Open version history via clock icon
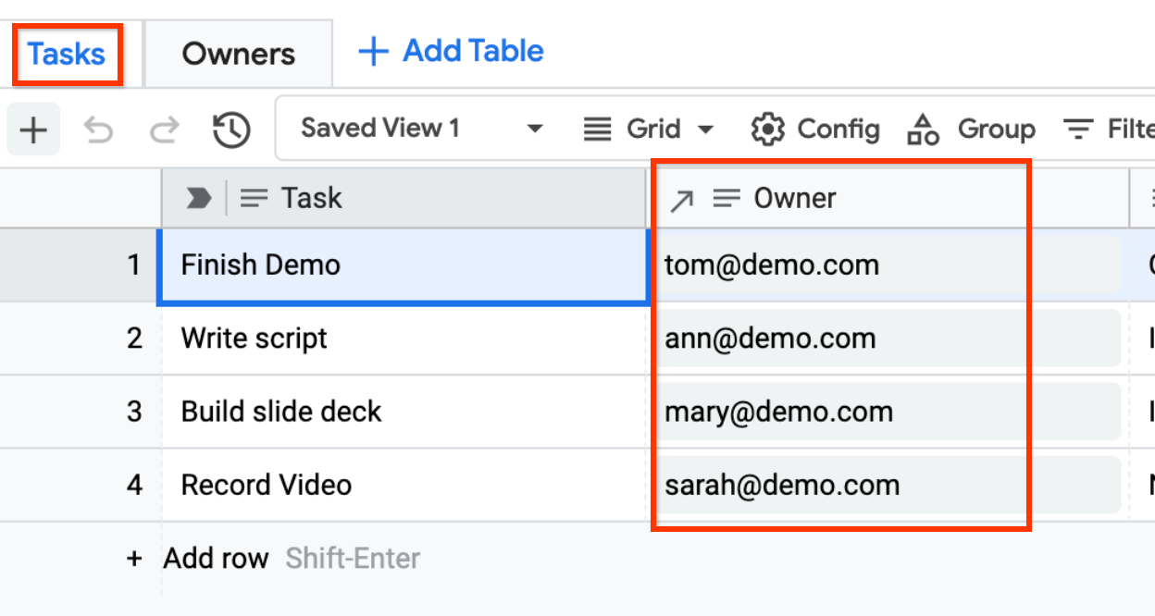 pos(231,129)
